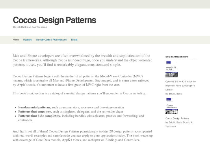Click the 'Patterns that hide complexity' bullet text
This screenshot has height=158, width=210.
(x=39, y=116)
